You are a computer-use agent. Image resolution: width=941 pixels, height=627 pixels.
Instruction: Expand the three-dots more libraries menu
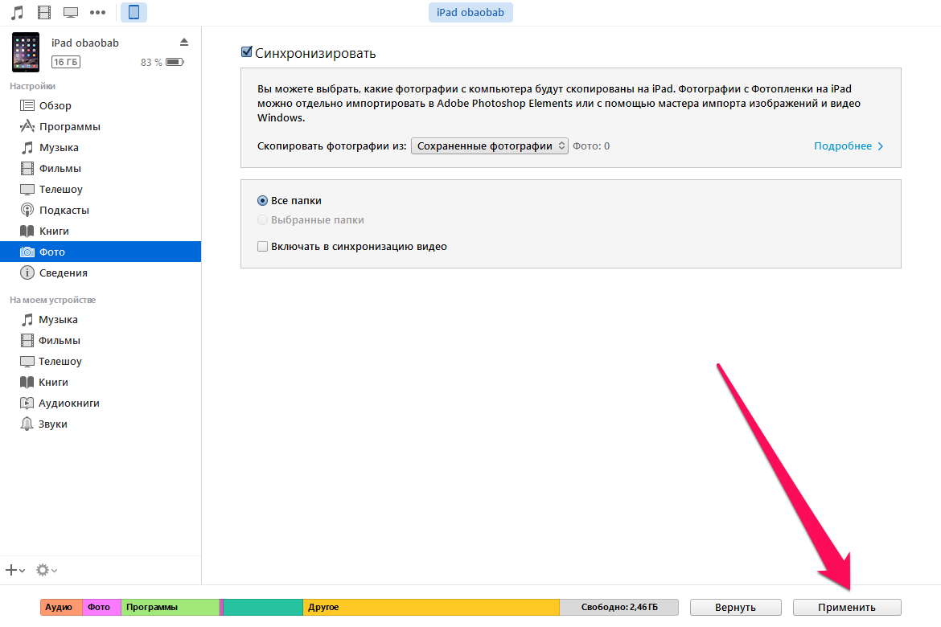[97, 12]
